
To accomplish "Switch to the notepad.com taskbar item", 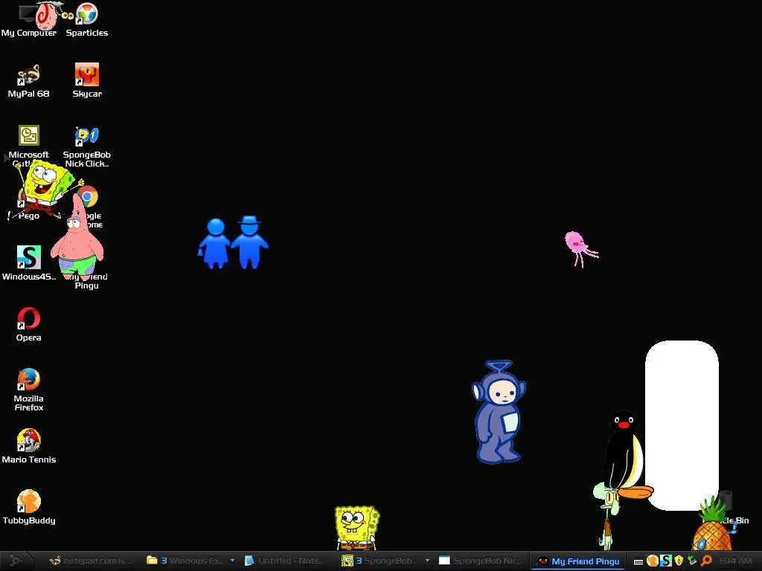I will click(90, 561).
